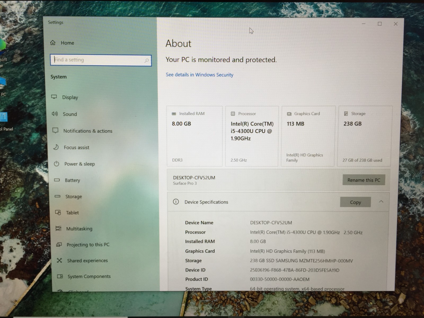This screenshot has height=318, width=424.
Task: Click the Display monitor icon
Action: 54,97
